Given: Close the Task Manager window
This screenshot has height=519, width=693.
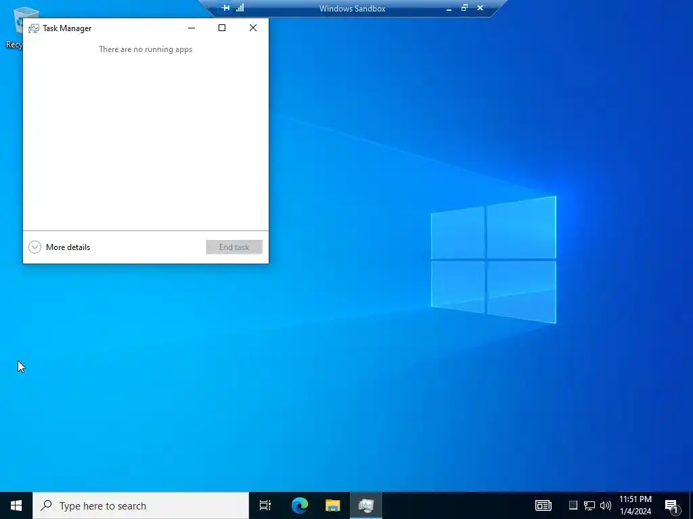Looking at the screenshot, I should click(x=253, y=28).
